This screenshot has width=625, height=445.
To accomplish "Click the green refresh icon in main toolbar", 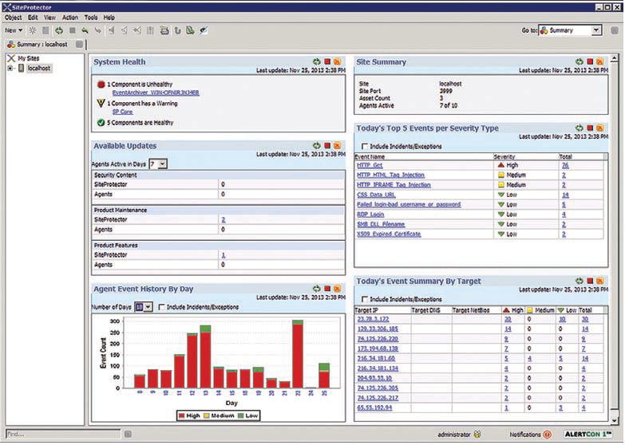I will 59,30.
